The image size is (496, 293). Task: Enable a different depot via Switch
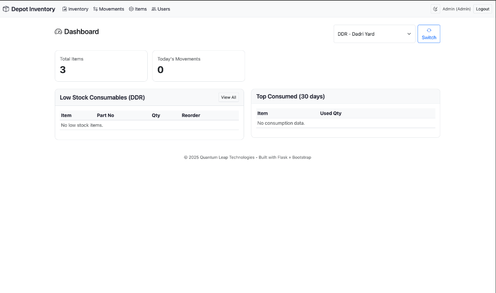click(429, 34)
